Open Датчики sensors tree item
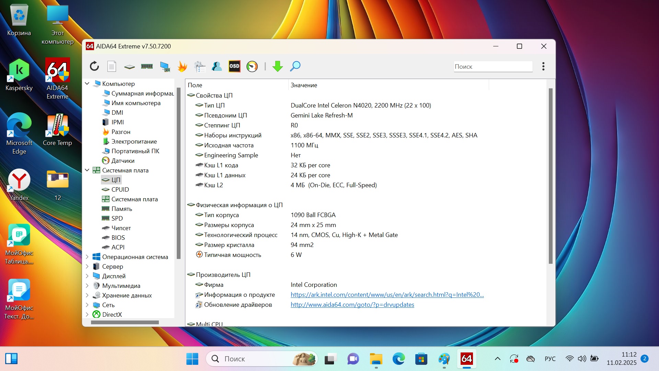Image resolution: width=659 pixels, height=371 pixels. point(118,160)
